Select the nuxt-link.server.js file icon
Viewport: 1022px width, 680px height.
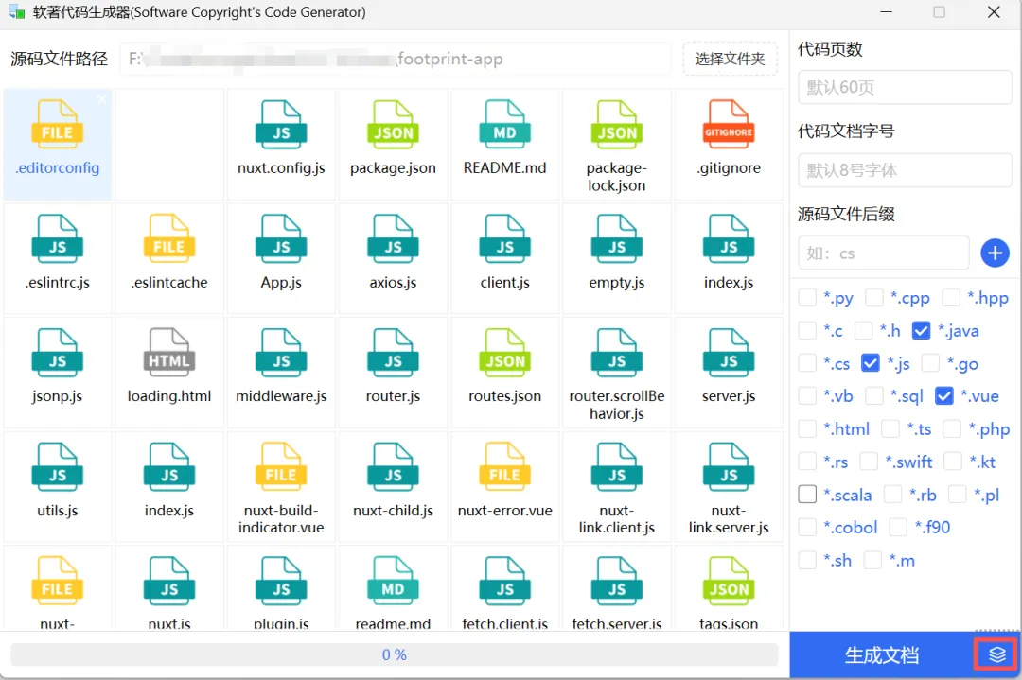(x=729, y=467)
